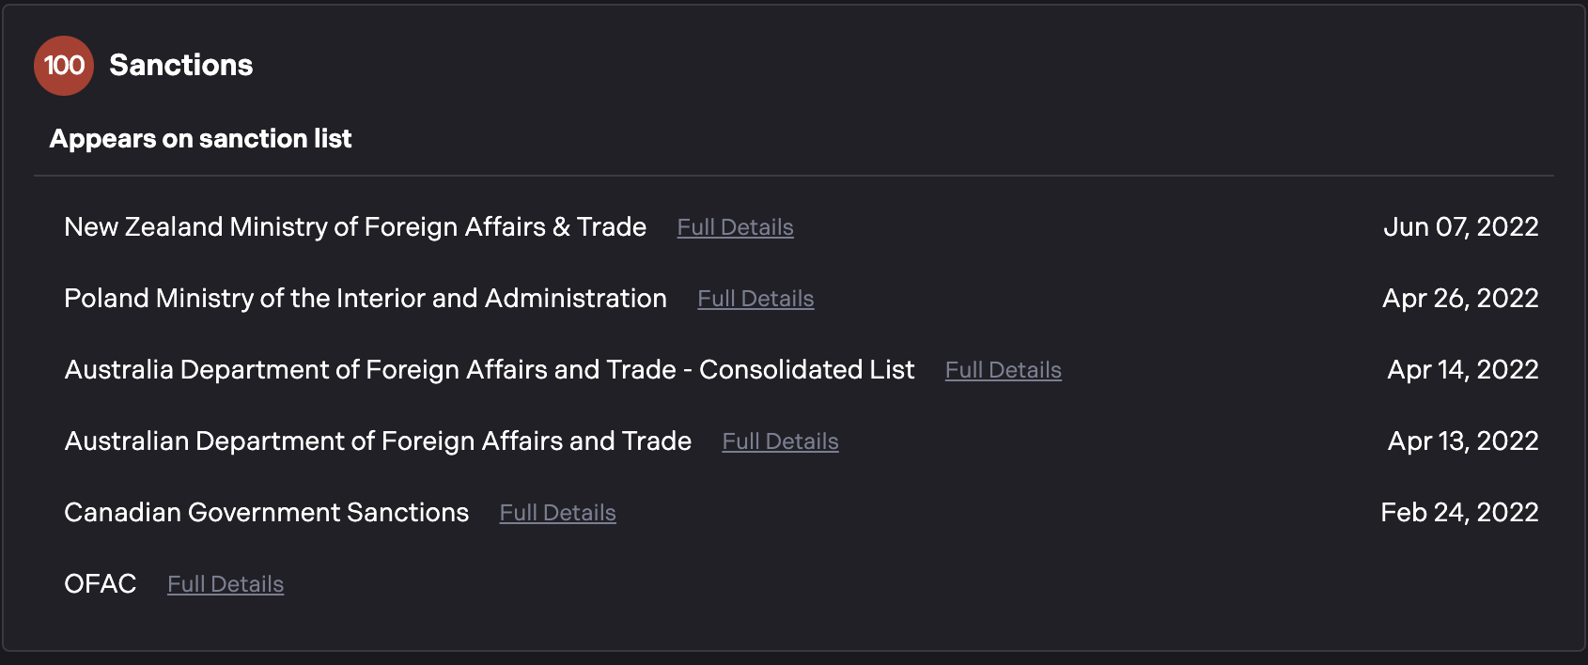Select the Australia Consolidated List entry name

point(489,370)
